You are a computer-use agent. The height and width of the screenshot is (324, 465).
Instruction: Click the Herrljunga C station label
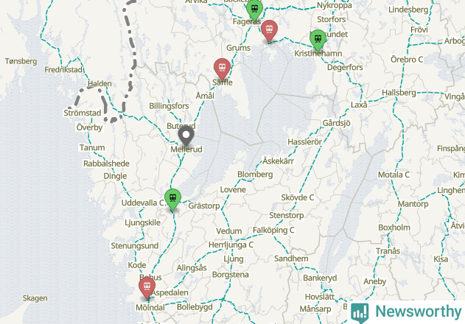click(x=231, y=245)
